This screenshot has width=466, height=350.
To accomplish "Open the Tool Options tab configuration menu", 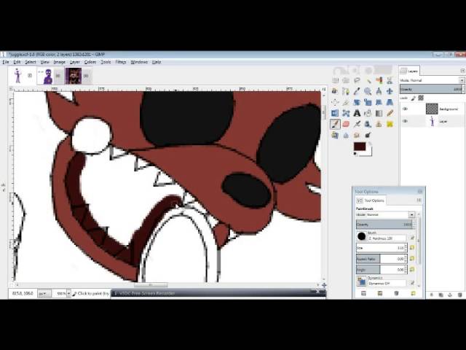I will pos(419,201).
